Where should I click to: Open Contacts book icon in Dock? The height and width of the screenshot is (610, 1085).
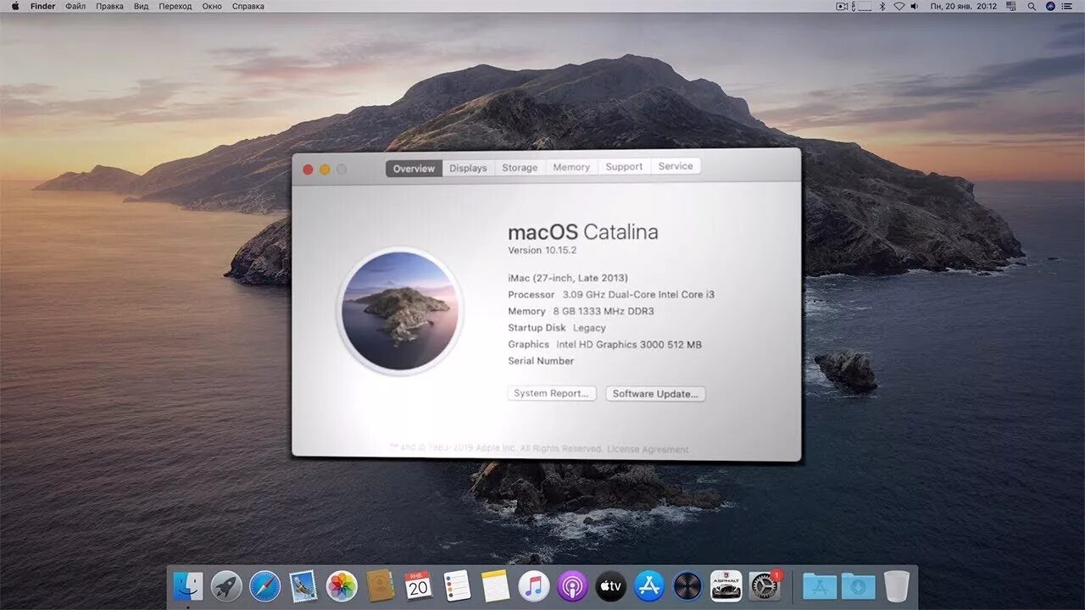pyautogui.click(x=380, y=586)
